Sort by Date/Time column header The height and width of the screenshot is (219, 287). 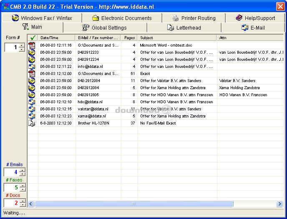point(56,38)
